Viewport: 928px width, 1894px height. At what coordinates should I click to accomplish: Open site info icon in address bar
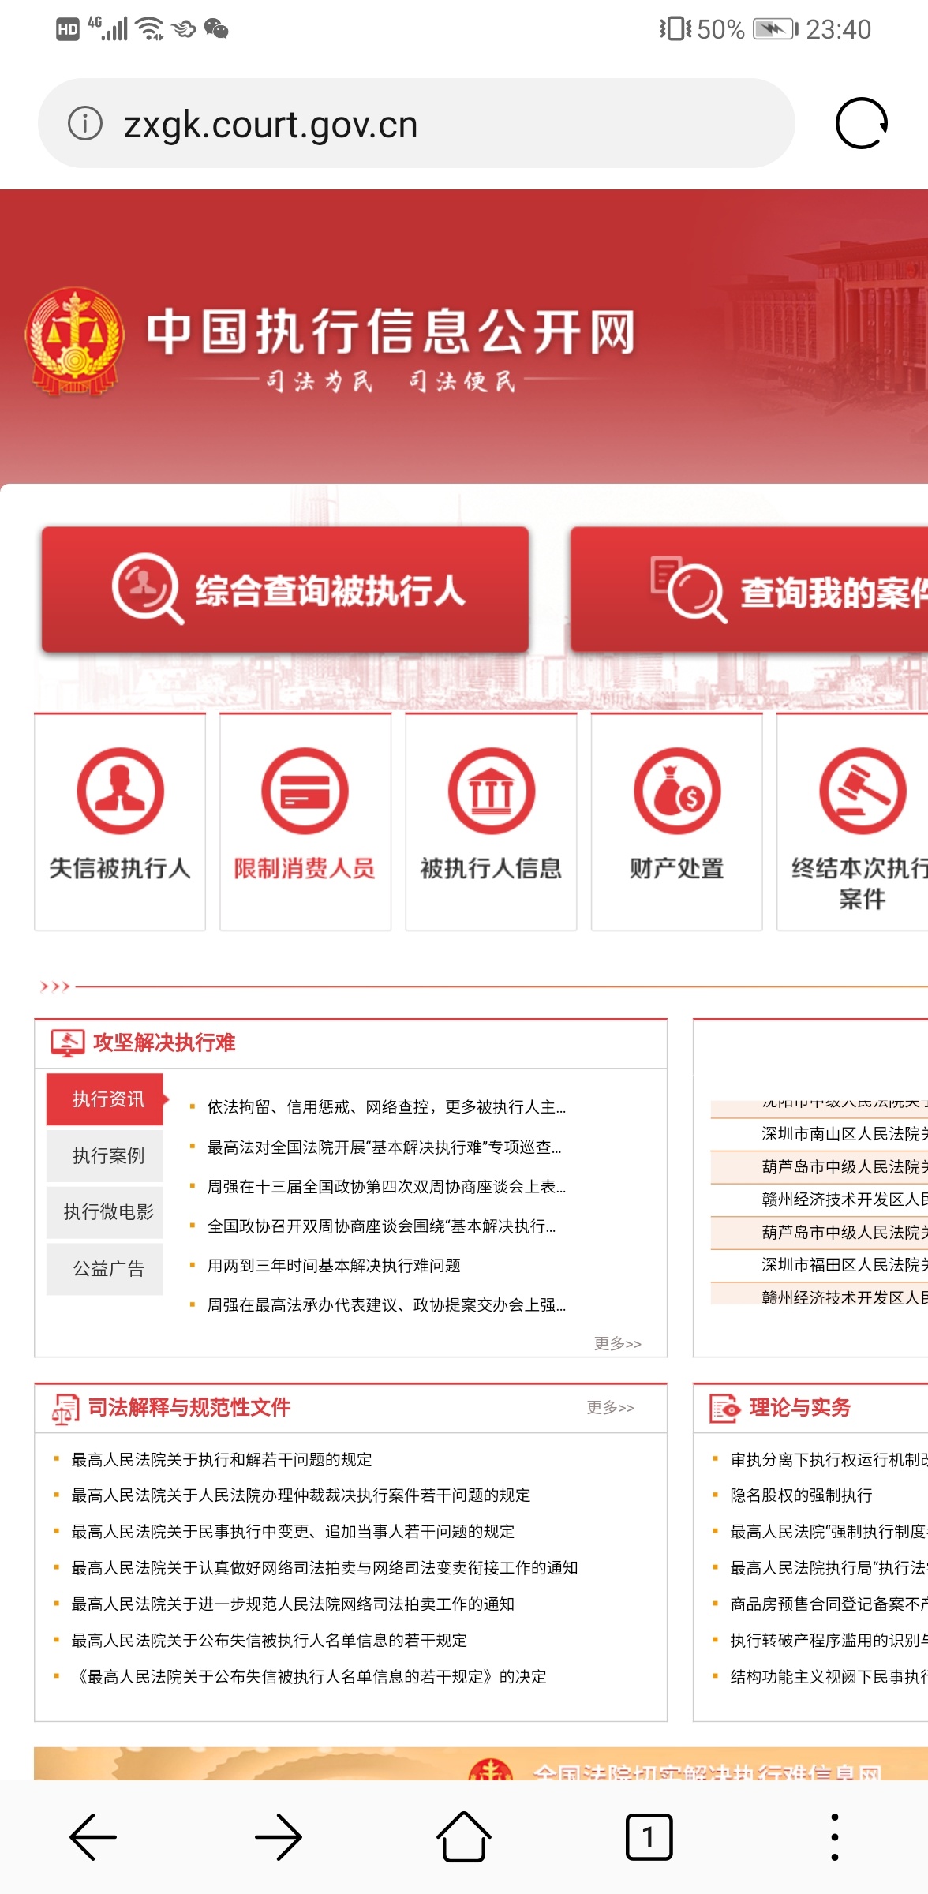(85, 123)
